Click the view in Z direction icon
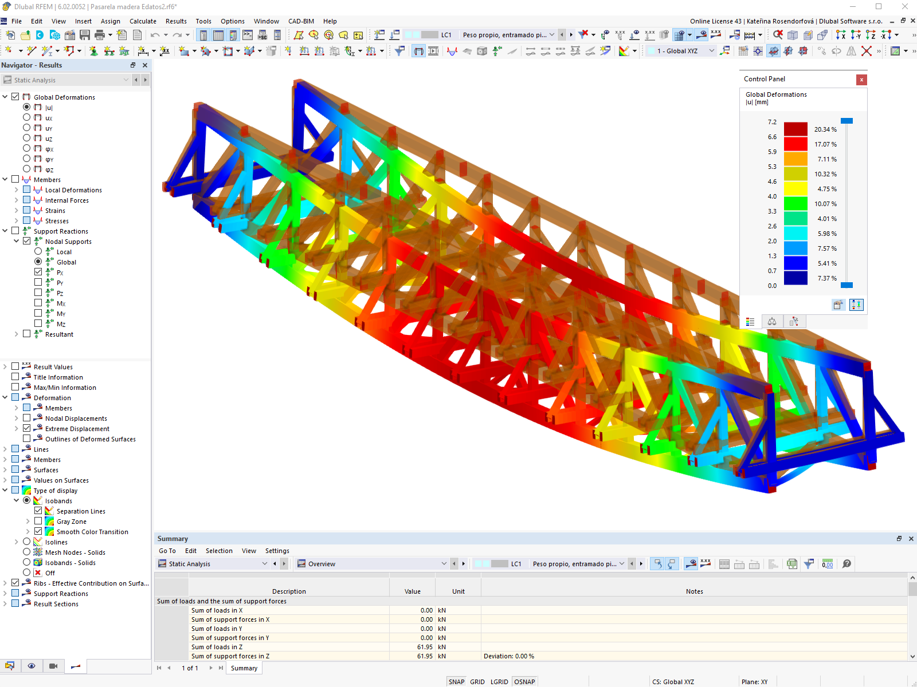The height and width of the screenshot is (687, 917). (871, 35)
